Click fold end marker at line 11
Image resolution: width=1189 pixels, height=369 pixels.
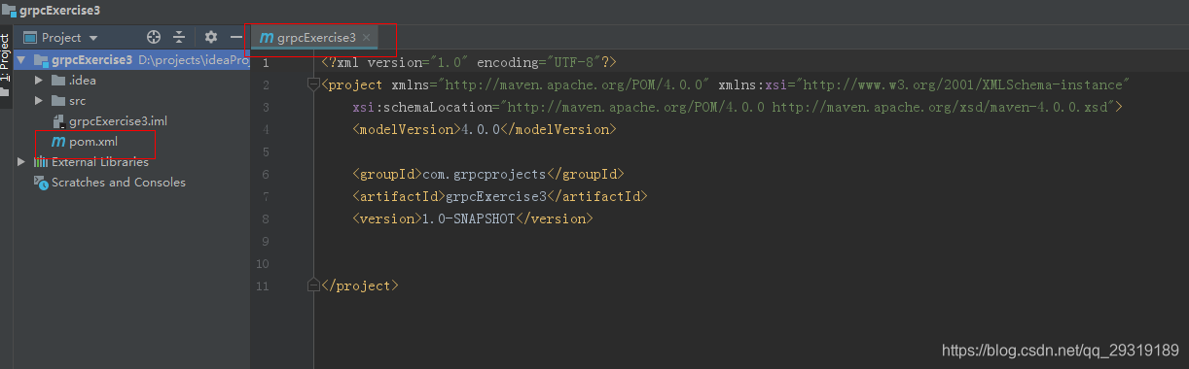[x=313, y=285]
